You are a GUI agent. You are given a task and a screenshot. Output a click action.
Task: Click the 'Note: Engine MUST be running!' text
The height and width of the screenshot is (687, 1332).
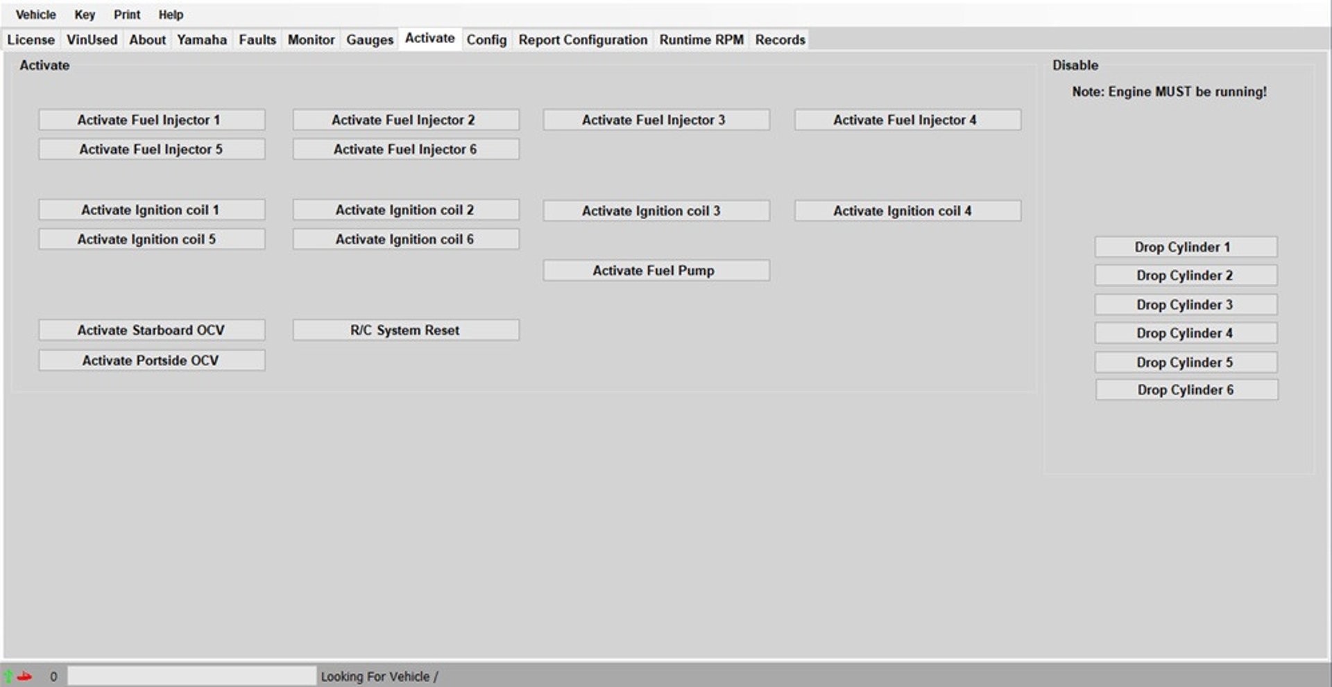click(x=1169, y=92)
